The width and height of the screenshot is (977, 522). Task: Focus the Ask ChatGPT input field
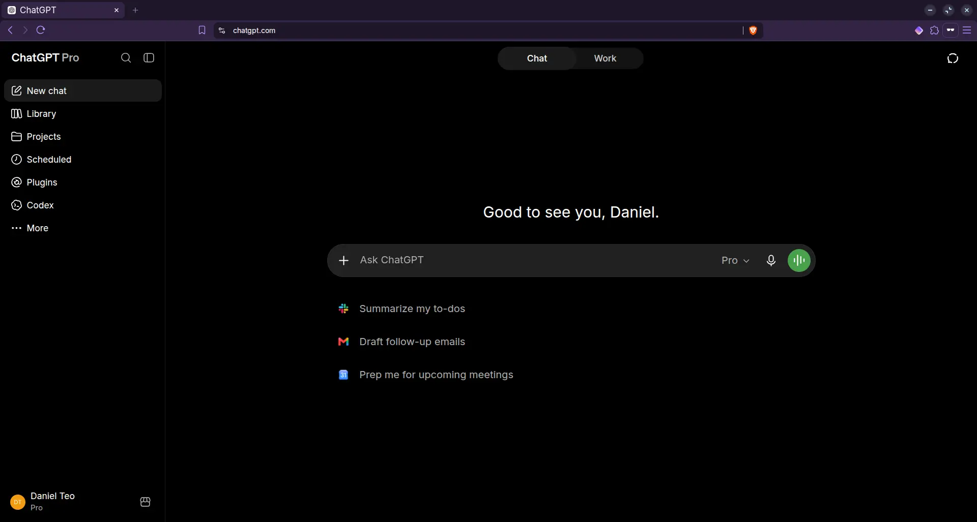point(534,260)
